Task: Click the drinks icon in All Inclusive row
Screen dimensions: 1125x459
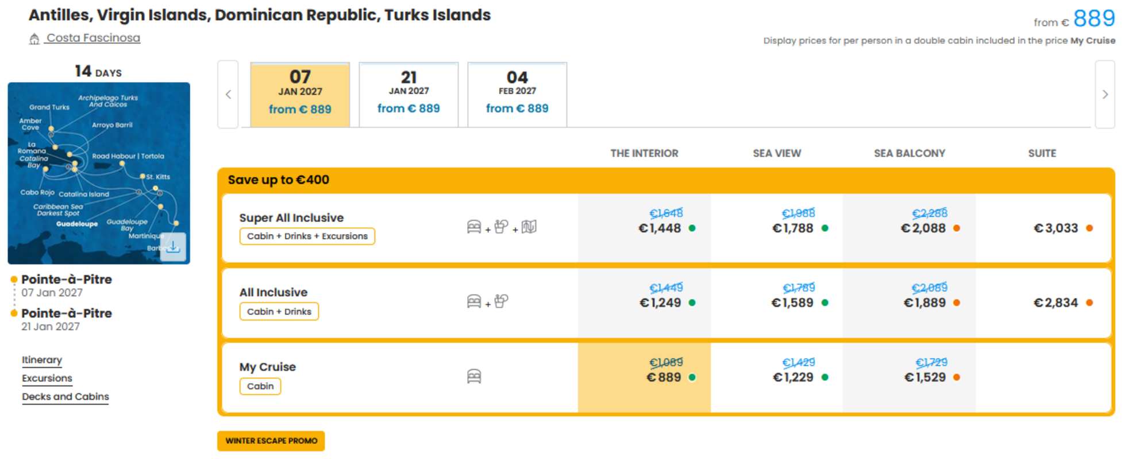Action: [x=501, y=301]
